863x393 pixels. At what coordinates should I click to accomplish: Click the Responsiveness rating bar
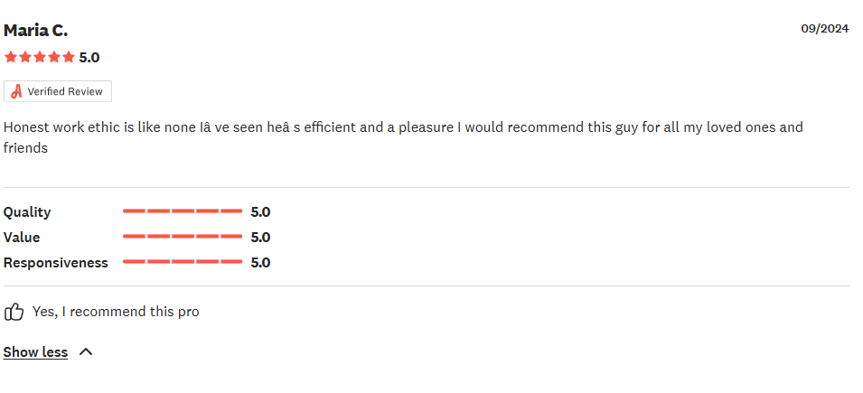tap(183, 262)
